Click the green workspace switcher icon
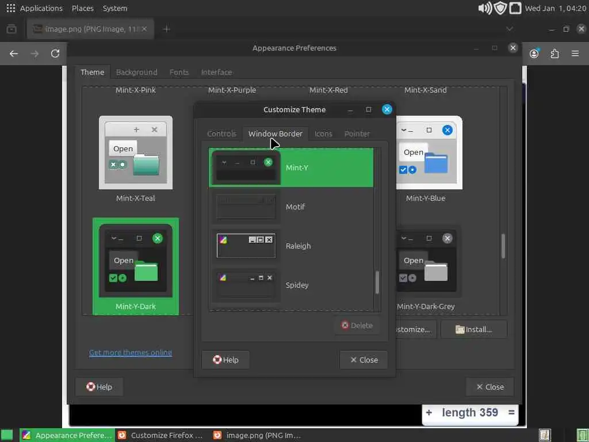 click(x=582, y=435)
